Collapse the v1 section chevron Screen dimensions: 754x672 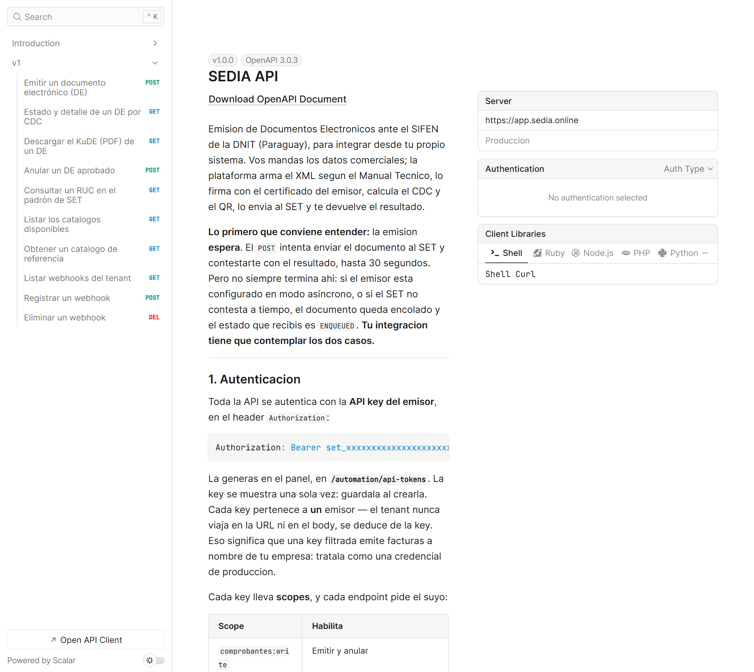tap(155, 63)
